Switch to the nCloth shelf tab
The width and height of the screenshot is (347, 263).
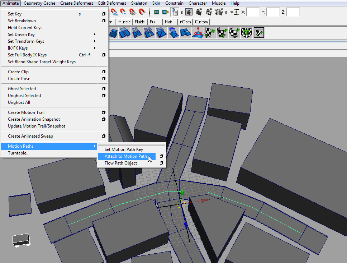point(185,22)
